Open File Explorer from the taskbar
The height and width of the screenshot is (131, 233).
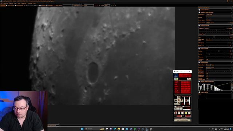pyautogui.click(x=119, y=129)
